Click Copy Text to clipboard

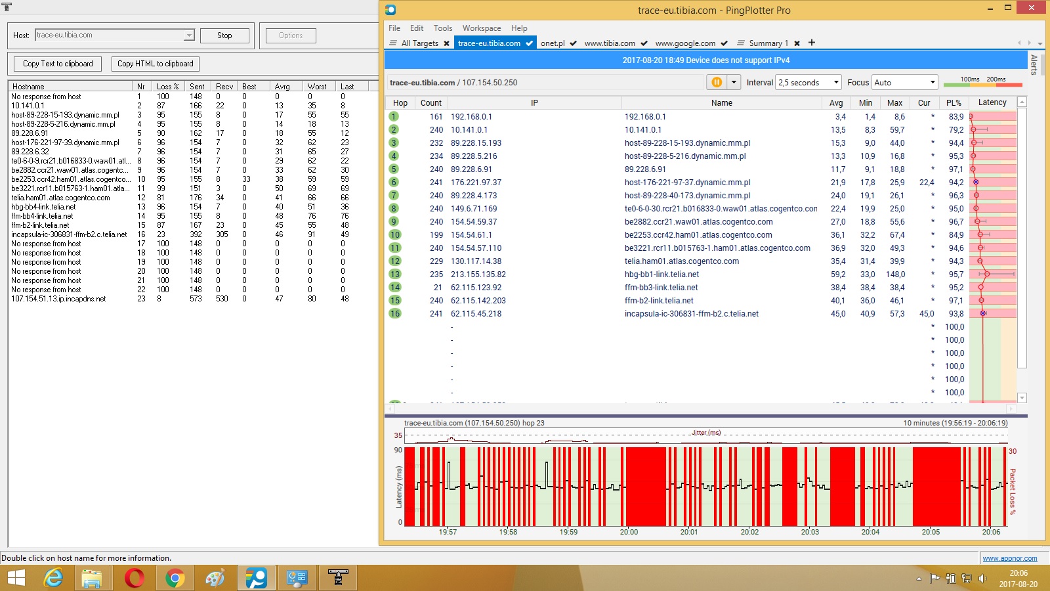click(x=58, y=64)
